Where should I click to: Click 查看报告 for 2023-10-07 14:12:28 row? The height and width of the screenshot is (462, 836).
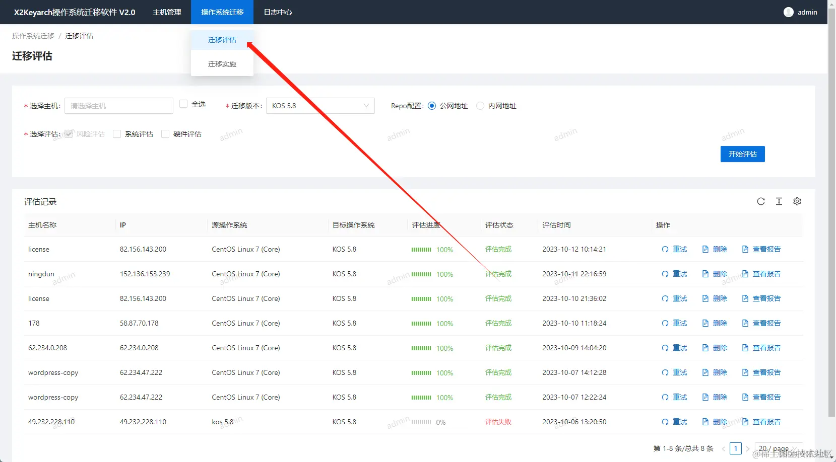[x=766, y=372]
